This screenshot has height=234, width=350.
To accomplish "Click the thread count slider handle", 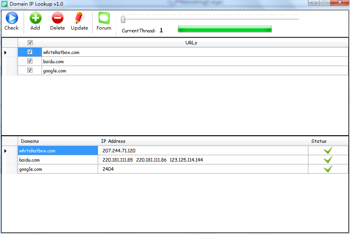I will 123,19.
